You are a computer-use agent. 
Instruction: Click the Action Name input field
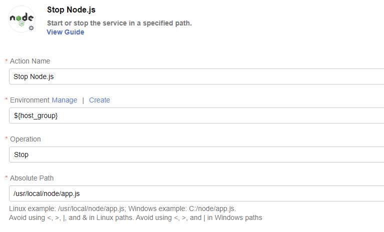[x=196, y=76]
